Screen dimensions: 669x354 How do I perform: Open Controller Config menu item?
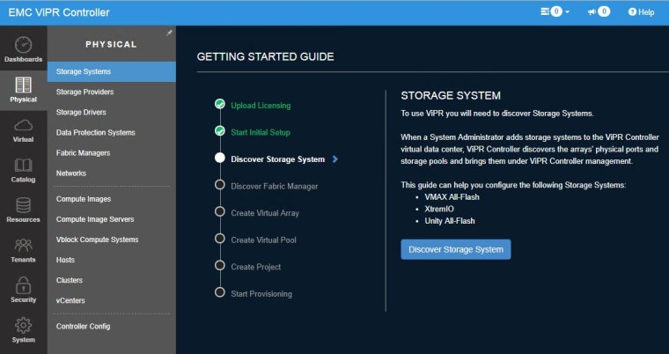112,326
